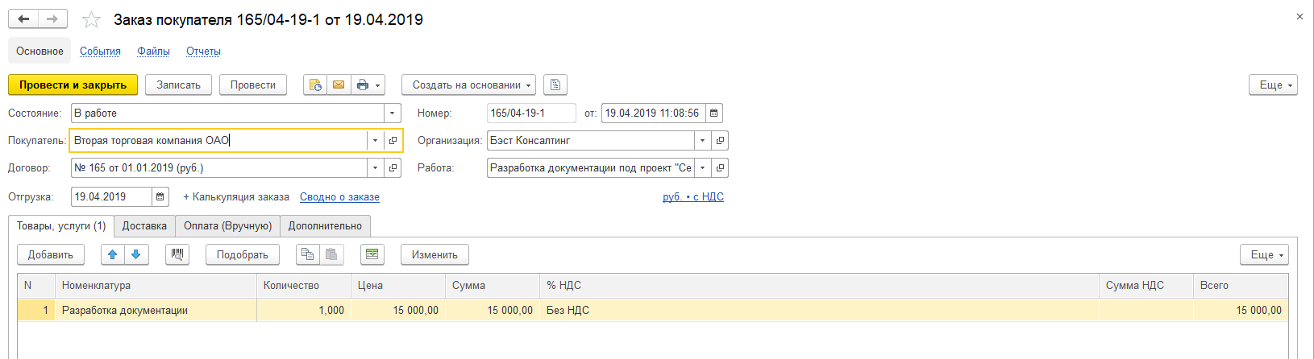Select the quantity cell 1,000
The height and width of the screenshot is (359, 1314).
tap(304, 310)
